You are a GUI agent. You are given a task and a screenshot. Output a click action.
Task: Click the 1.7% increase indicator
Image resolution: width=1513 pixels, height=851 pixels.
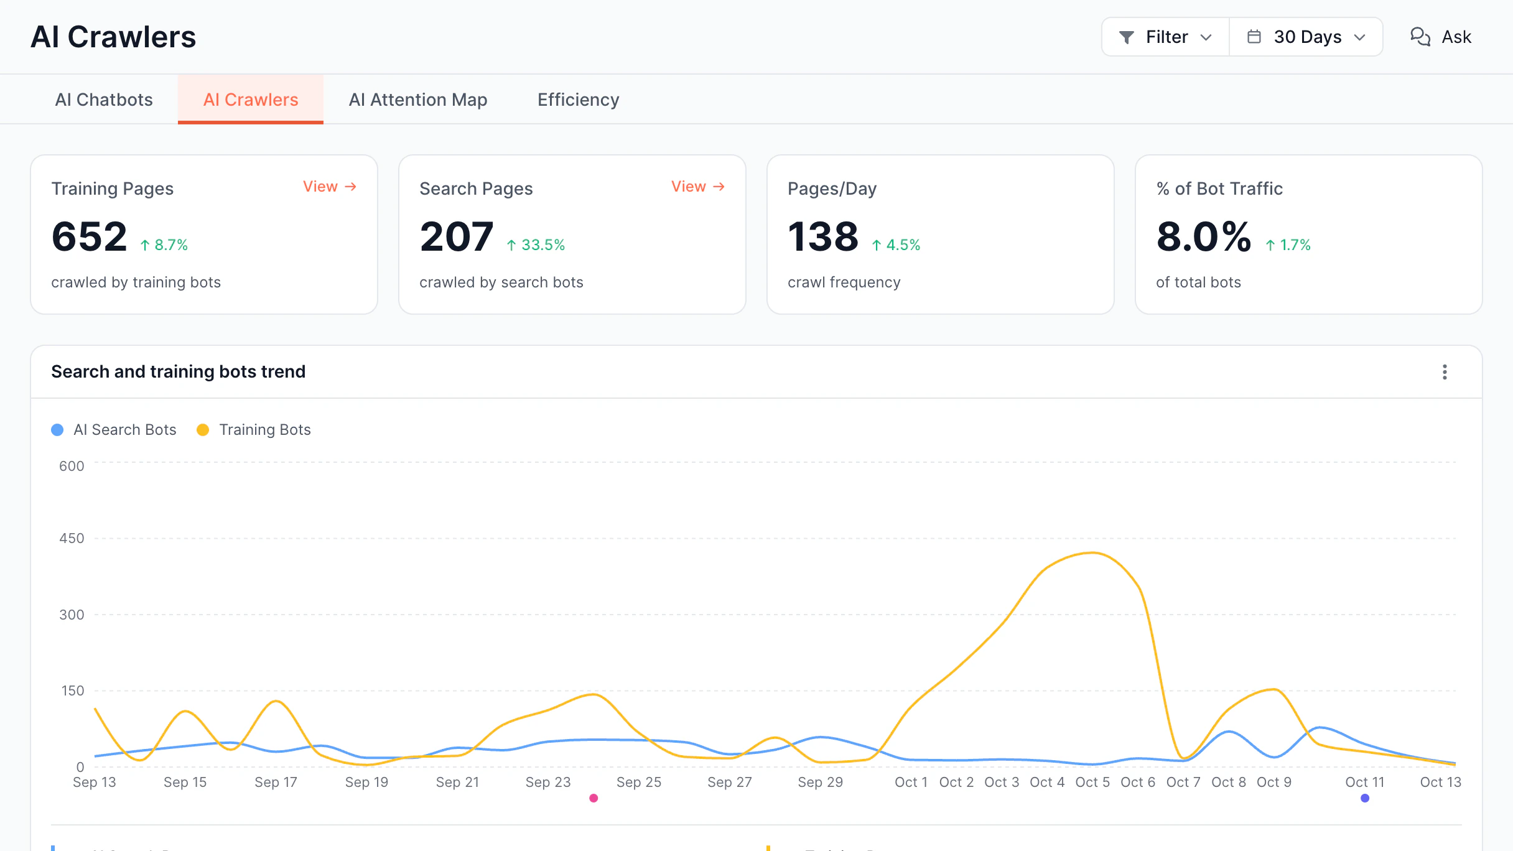1288,245
